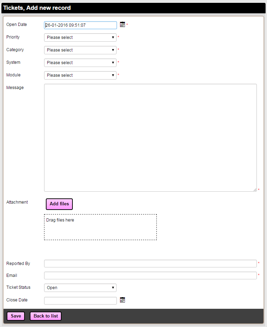Grab the Message box resize handle
Screen dimensions: 267x327
(255, 190)
